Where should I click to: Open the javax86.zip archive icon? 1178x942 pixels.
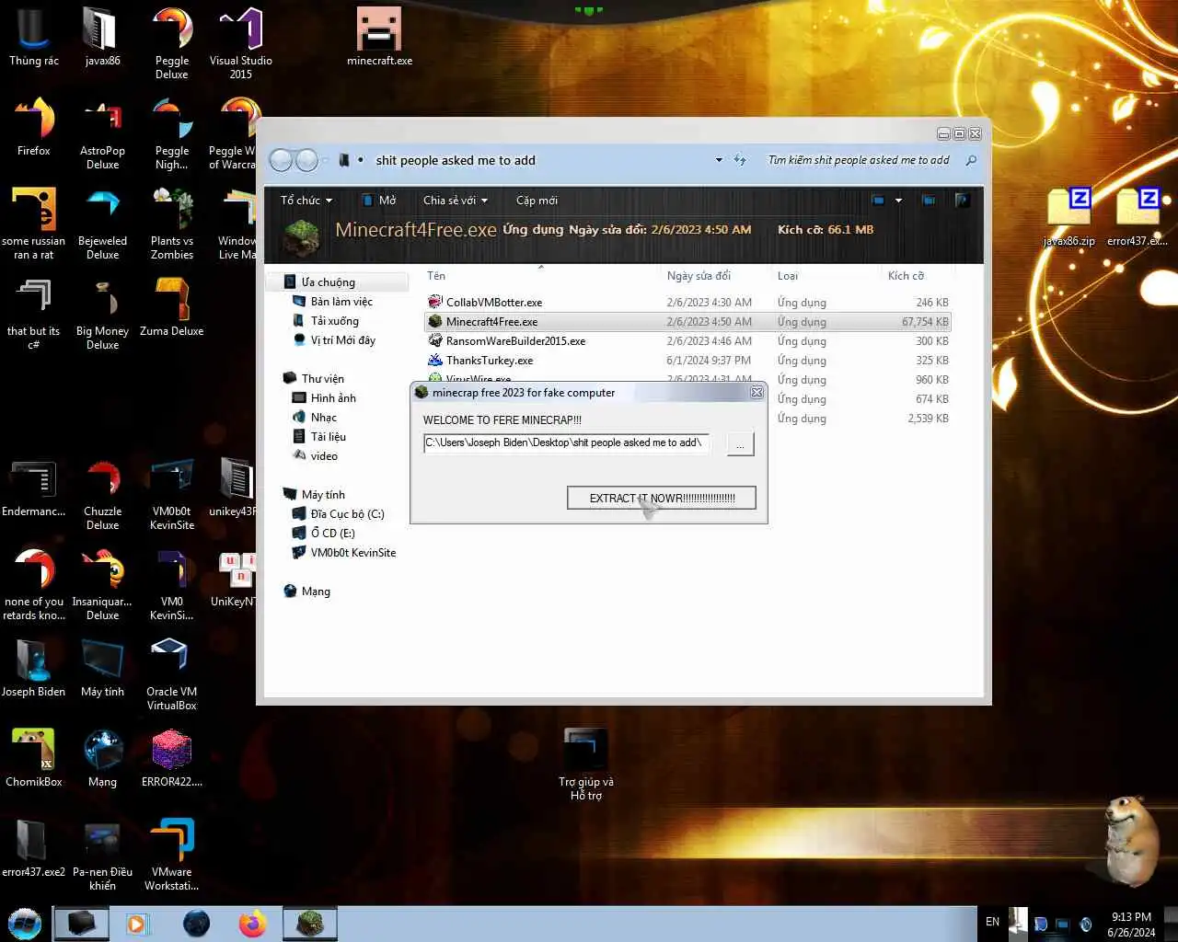[x=1069, y=217]
